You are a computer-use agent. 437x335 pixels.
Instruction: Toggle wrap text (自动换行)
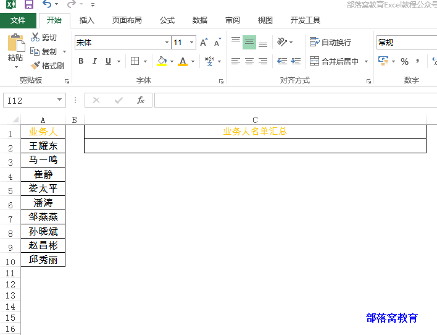[x=330, y=43]
